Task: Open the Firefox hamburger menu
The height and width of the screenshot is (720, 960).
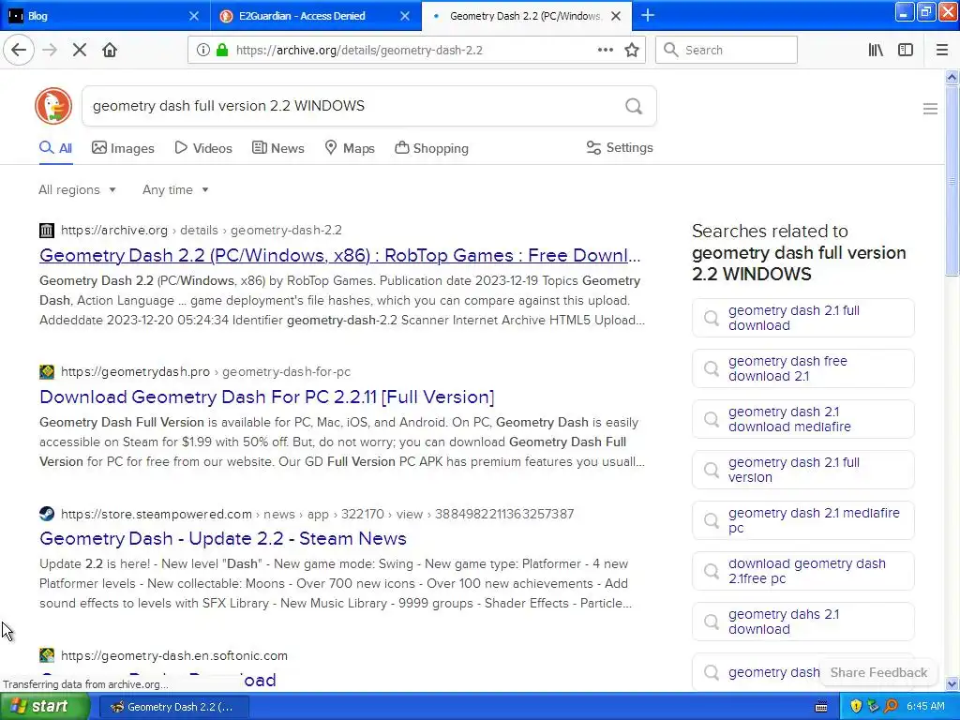Action: 941,51
